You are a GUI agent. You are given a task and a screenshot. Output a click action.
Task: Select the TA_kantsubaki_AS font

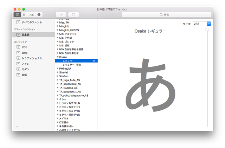pyautogui.click(x=70, y=84)
